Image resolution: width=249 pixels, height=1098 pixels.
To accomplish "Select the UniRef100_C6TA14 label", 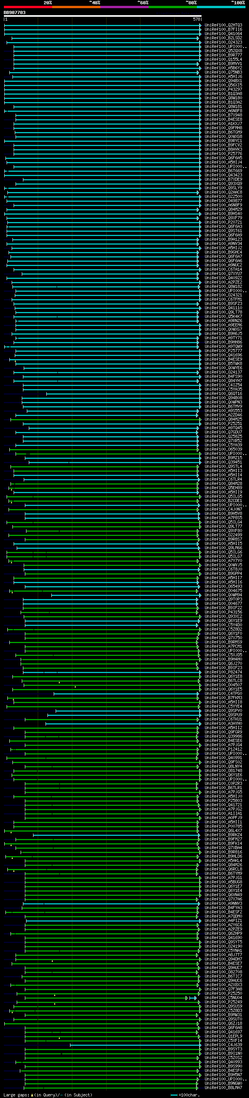I will [223, 270].
